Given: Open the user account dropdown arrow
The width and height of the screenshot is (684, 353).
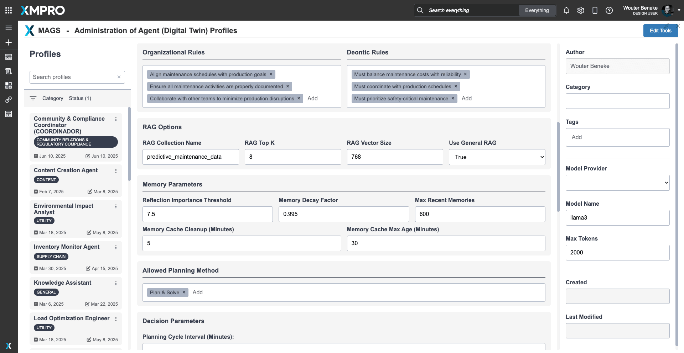Looking at the screenshot, I should [679, 10].
